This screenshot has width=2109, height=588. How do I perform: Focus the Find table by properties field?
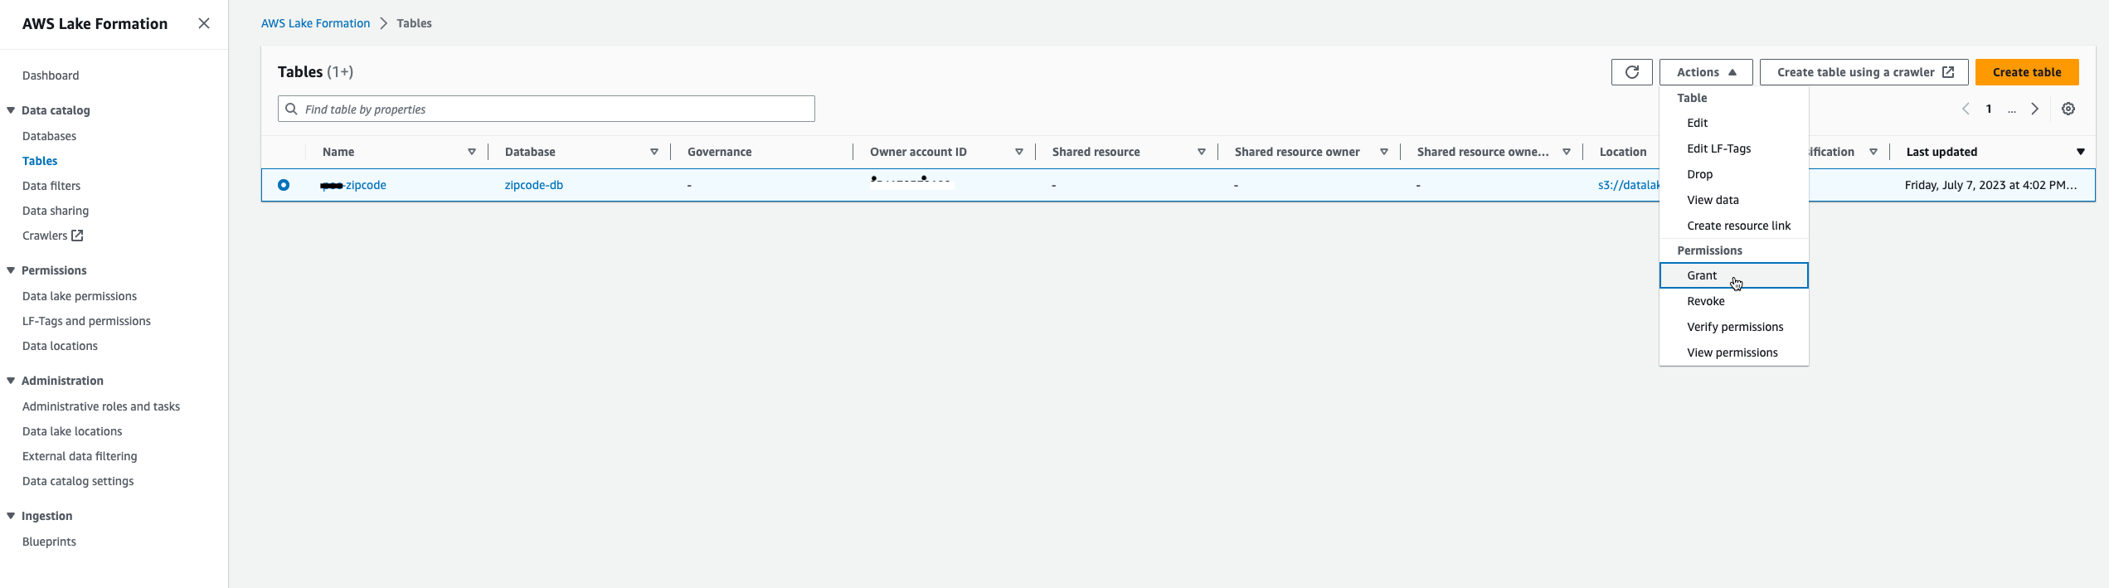click(546, 109)
